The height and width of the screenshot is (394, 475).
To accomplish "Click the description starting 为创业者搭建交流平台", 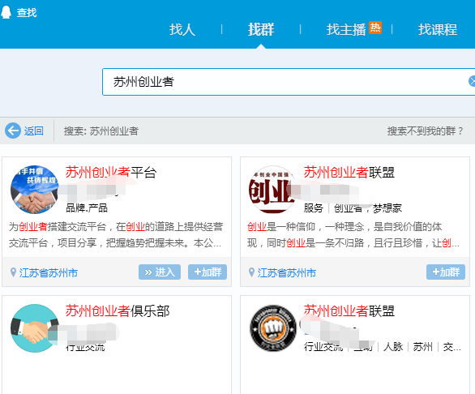I will tap(116, 234).
